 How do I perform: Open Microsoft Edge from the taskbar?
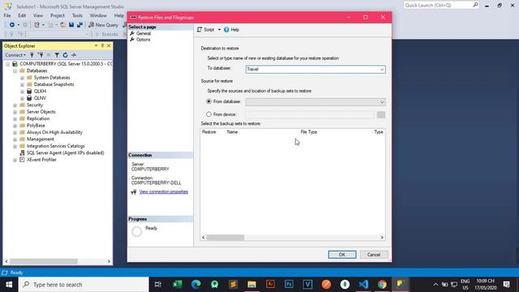pyautogui.click(x=196, y=285)
